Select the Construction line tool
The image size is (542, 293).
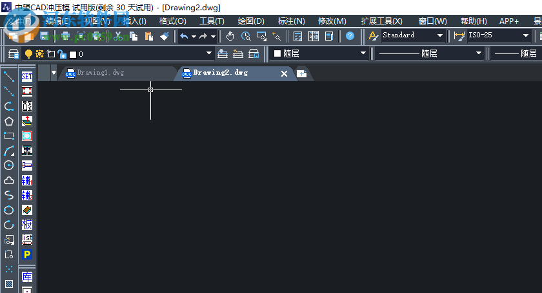point(9,91)
